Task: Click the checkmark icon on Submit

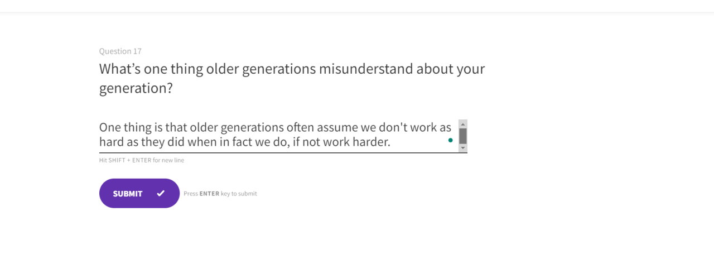Action: (x=161, y=194)
